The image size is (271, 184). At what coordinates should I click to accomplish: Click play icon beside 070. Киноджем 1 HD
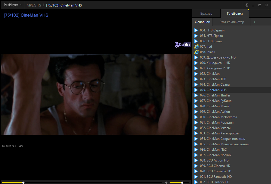pos(196,63)
